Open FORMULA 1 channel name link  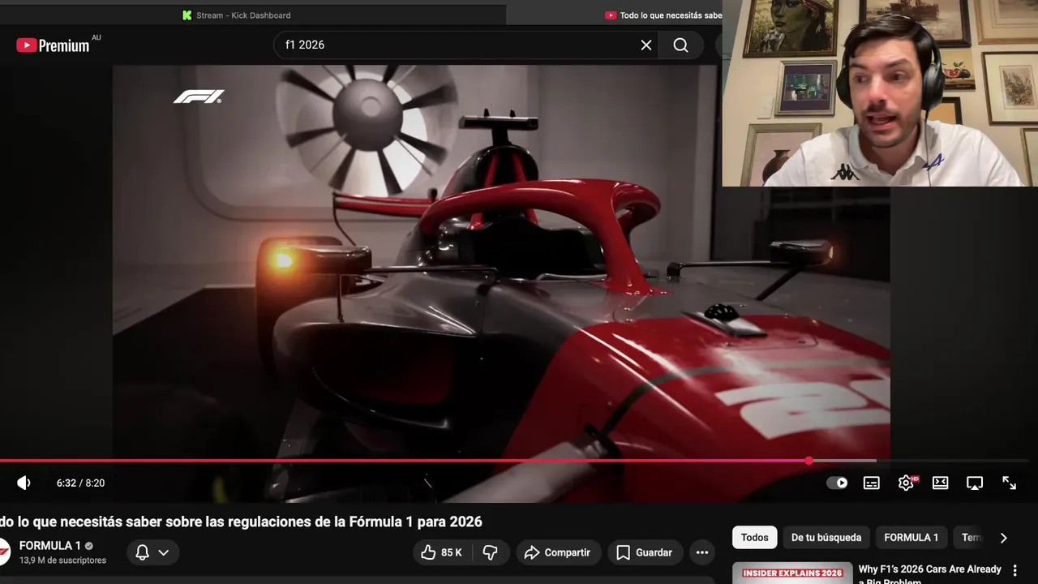[x=50, y=546]
